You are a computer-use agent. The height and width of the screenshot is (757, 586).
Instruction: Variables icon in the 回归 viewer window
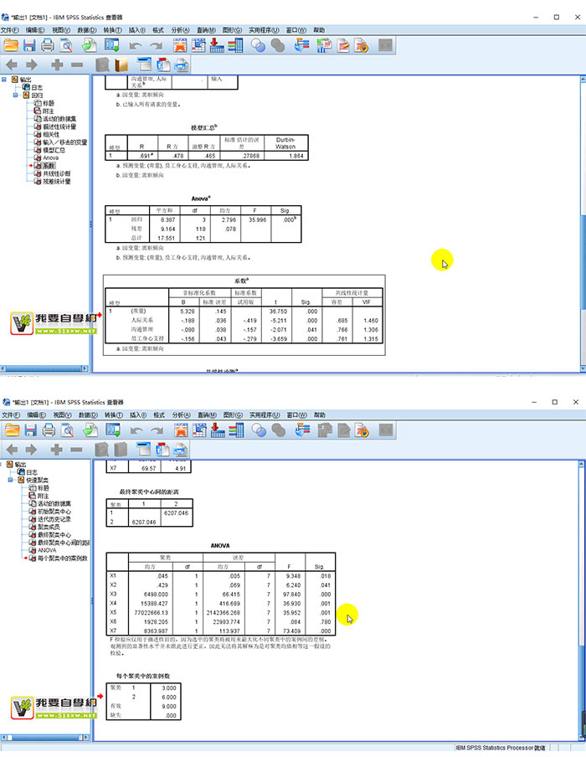pos(235,46)
